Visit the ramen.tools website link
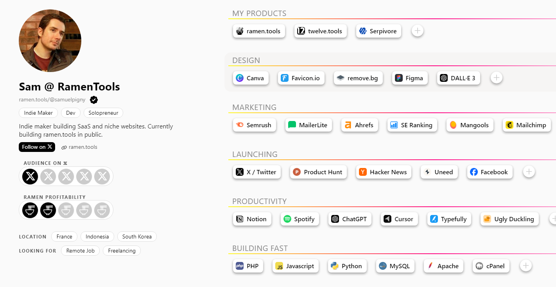 [79, 147]
